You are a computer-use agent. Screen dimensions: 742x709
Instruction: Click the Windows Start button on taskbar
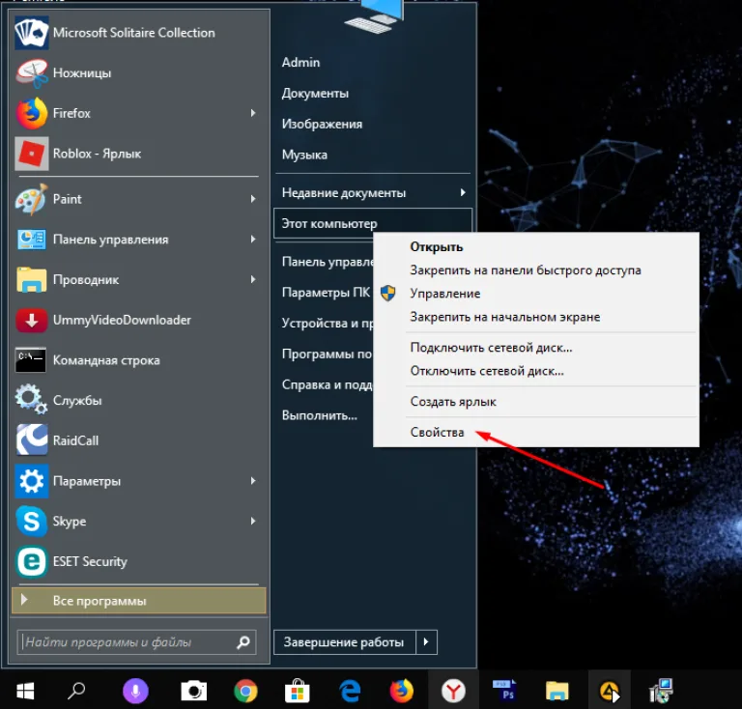click(25, 691)
